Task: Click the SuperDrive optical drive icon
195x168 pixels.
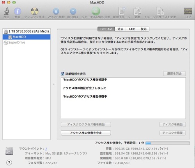Action: 6,43
